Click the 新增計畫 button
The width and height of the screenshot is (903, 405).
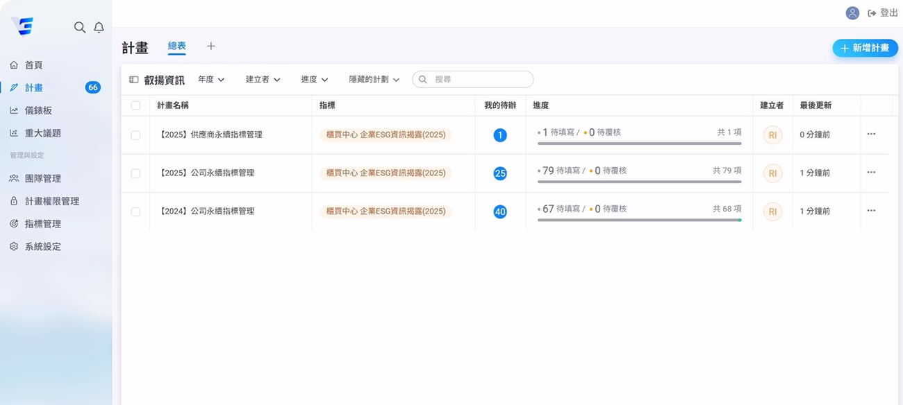point(865,49)
